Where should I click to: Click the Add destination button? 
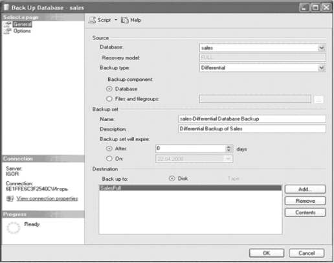click(305, 189)
